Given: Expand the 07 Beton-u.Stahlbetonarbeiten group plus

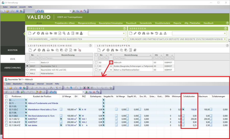Looking at the screenshot, I should pyautogui.click(x=111, y=69).
